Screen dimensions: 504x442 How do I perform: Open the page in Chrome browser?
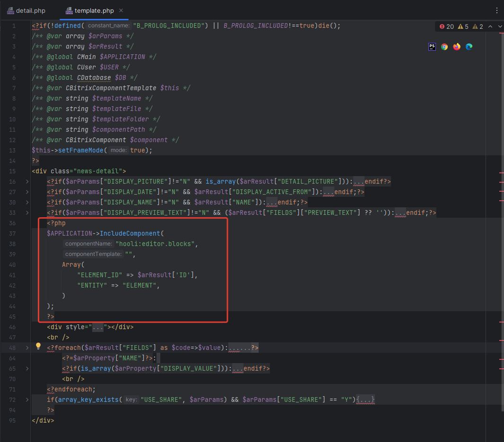click(444, 46)
